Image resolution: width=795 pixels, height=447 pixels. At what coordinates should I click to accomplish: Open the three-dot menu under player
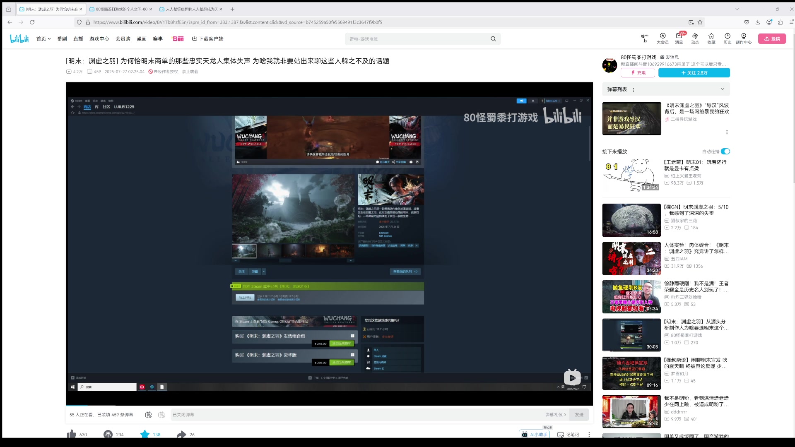(589, 435)
